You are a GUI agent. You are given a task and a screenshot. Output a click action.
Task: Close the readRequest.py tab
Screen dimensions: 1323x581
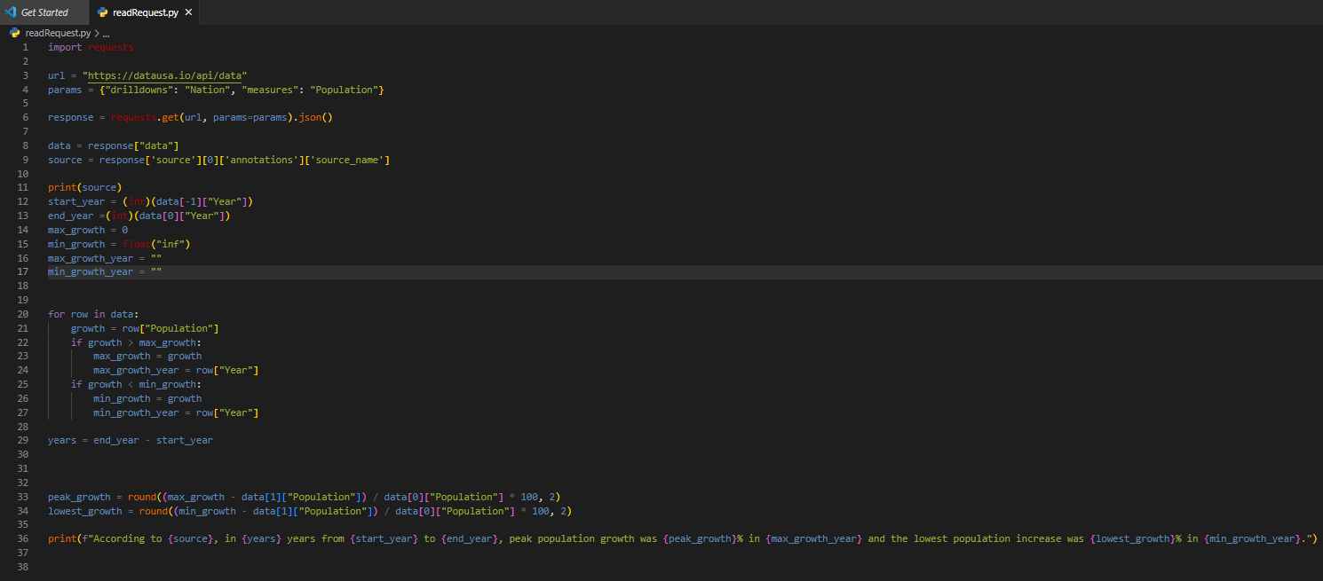click(188, 12)
